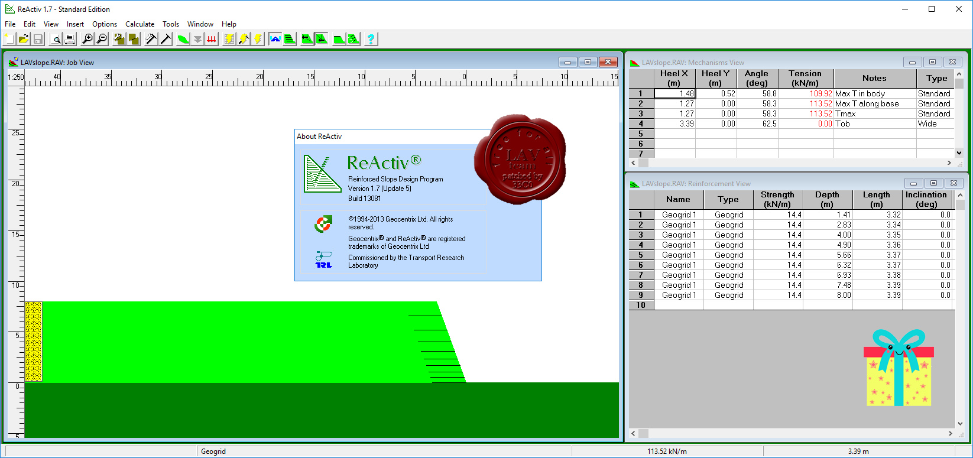
Task: Click the Print icon in the toolbar
Action: (70, 39)
